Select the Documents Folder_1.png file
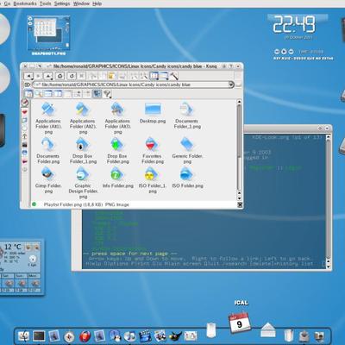The height and width of the screenshot is (345, 345). pos(187,116)
